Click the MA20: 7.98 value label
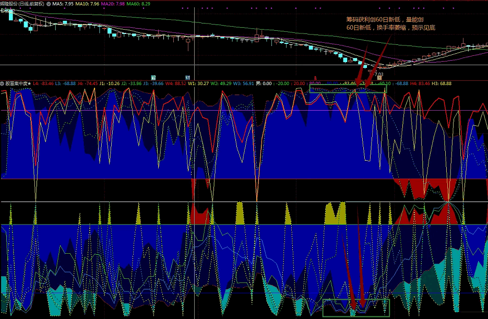This screenshot has width=488, height=319. (x=113, y=4)
